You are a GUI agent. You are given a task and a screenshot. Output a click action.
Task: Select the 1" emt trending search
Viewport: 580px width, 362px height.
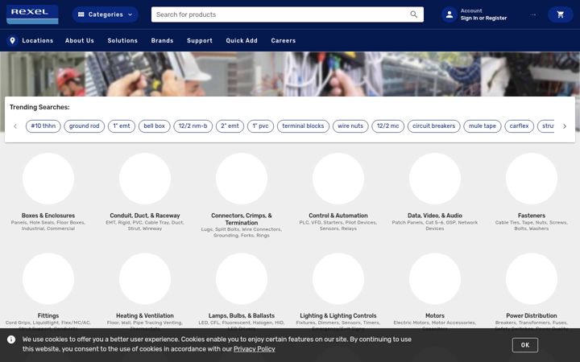[122, 126]
